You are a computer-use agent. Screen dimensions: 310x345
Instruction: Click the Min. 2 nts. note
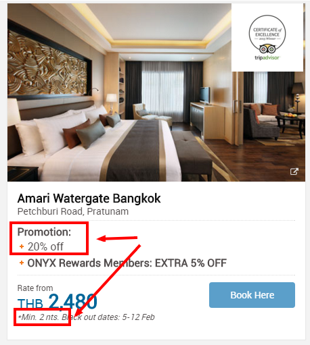[x=39, y=317]
